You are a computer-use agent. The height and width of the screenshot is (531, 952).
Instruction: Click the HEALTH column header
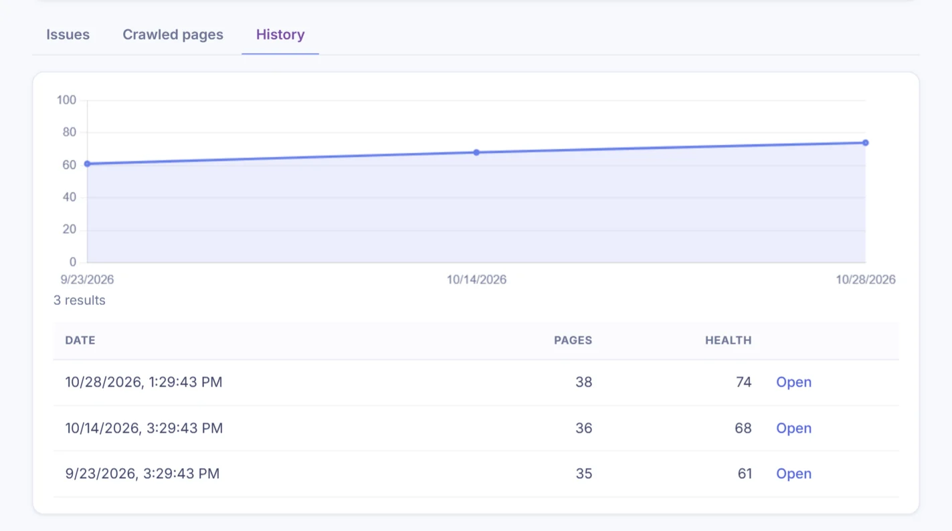coord(728,340)
